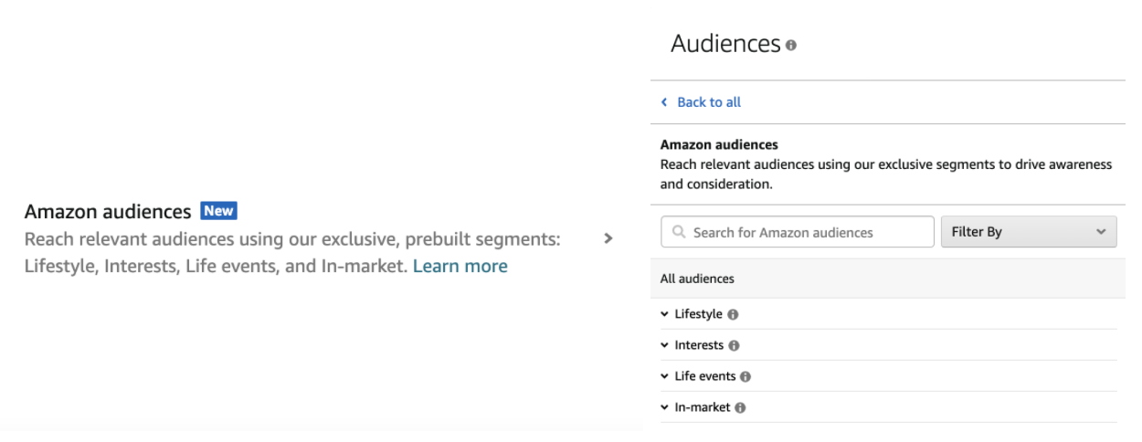1142x442 pixels.
Task: Click the info icon next to Interests
Action: coord(734,346)
